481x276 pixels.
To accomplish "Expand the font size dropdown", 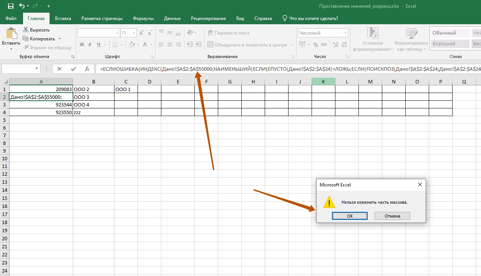I will [x=134, y=33].
